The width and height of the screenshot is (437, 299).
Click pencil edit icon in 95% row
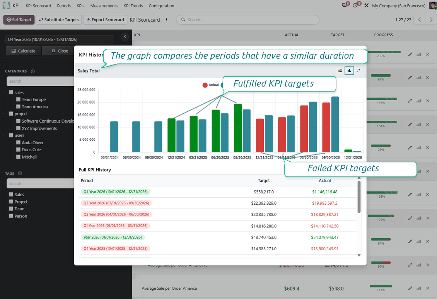(x=410, y=77)
